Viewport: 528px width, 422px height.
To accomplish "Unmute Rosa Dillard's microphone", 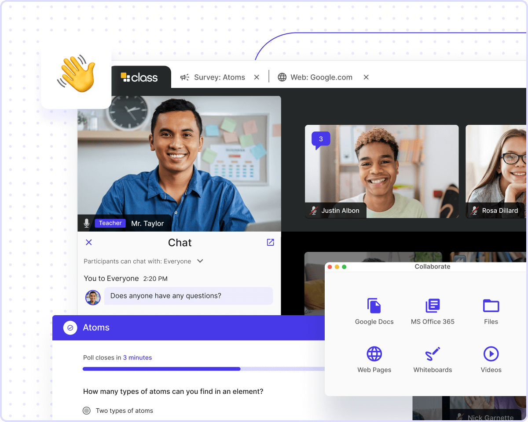I will coord(474,211).
